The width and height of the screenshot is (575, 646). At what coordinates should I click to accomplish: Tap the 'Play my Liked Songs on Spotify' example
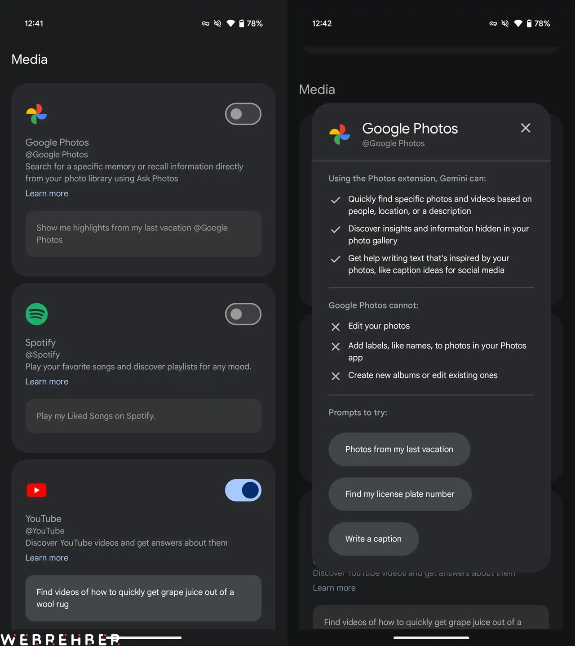[x=143, y=416]
